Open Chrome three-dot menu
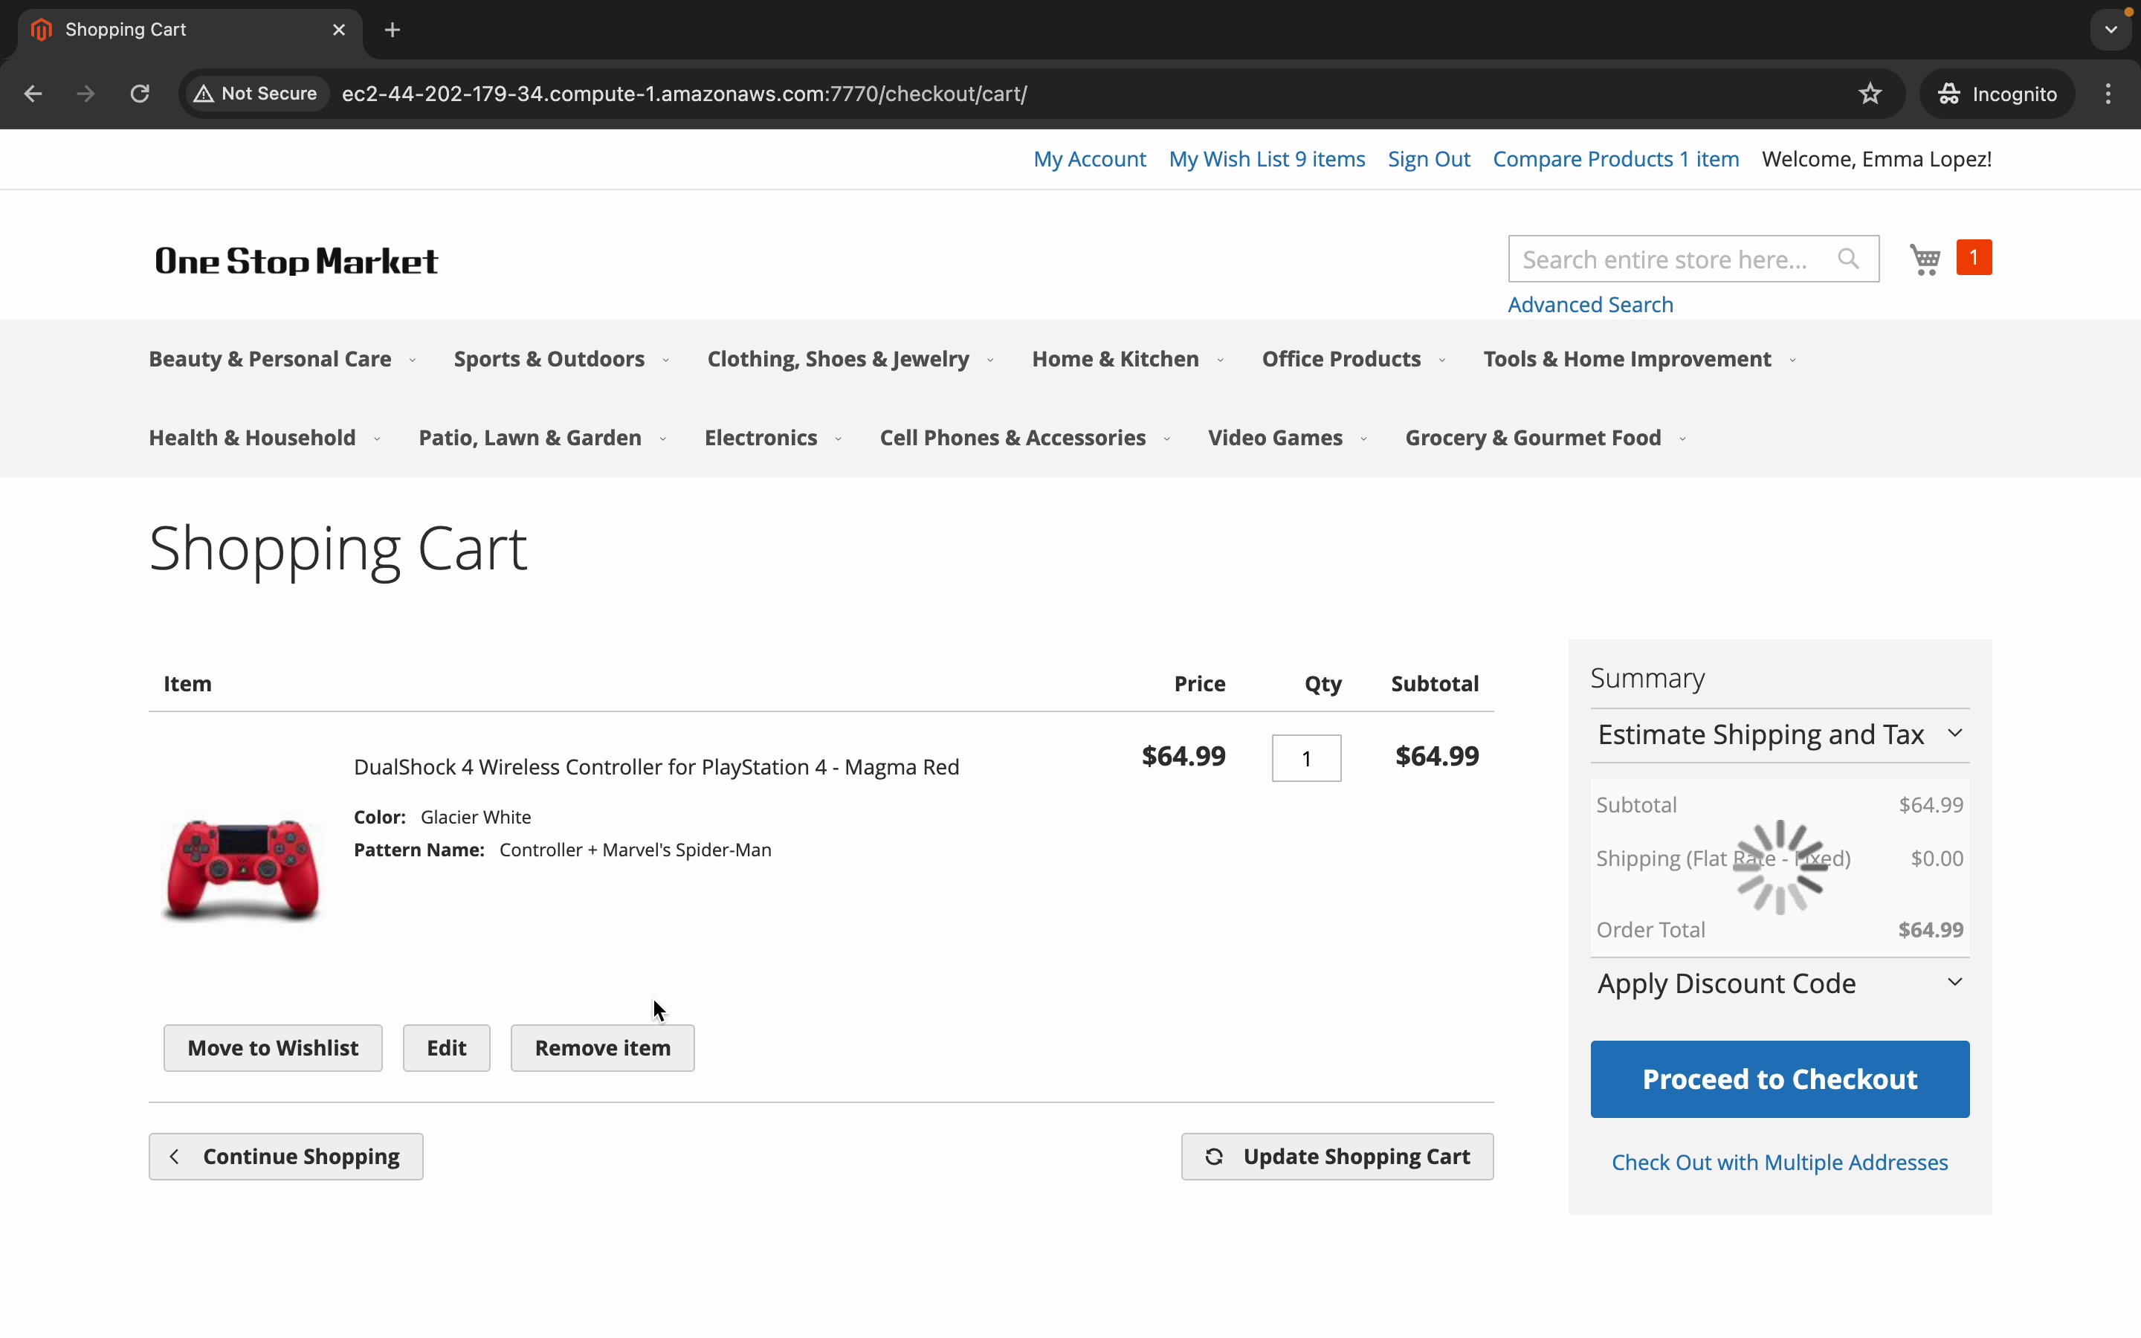Image resolution: width=2141 pixels, height=1338 pixels. tap(2108, 94)
